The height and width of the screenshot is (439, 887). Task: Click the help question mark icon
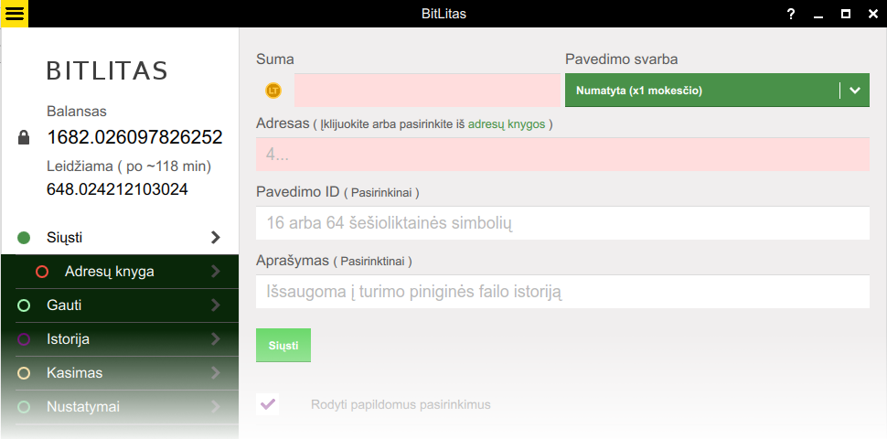pos(791,14)
